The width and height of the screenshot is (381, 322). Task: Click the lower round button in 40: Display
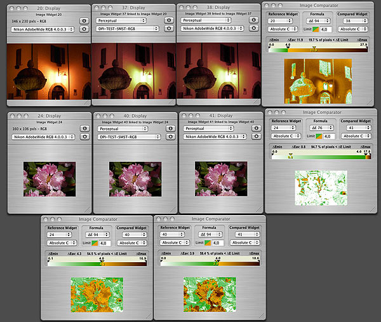coord(171,137)
